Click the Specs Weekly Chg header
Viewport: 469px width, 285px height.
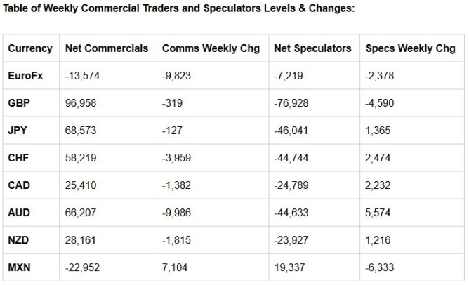[410, 48]
